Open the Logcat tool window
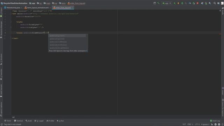Screen dimensions: 224x126 [x=39, y=121]
